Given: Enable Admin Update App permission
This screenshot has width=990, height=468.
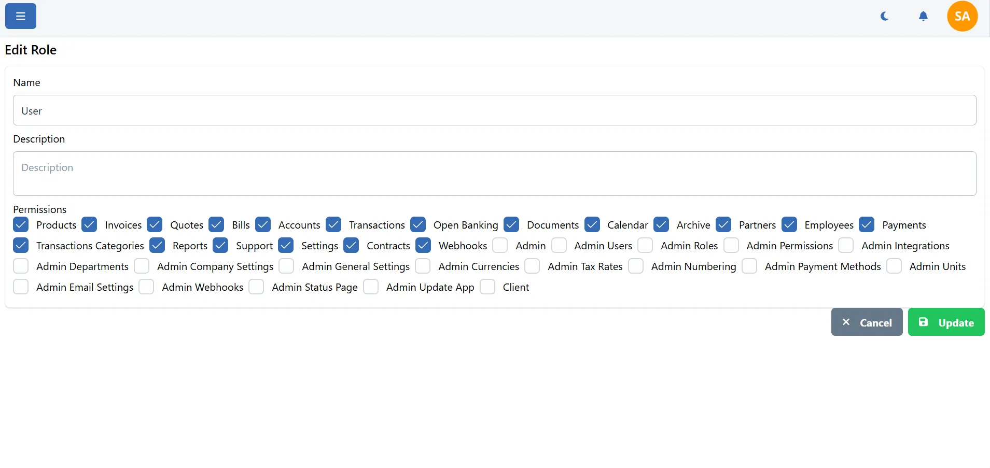Looking at the screenshot, I should pos(371,287).
